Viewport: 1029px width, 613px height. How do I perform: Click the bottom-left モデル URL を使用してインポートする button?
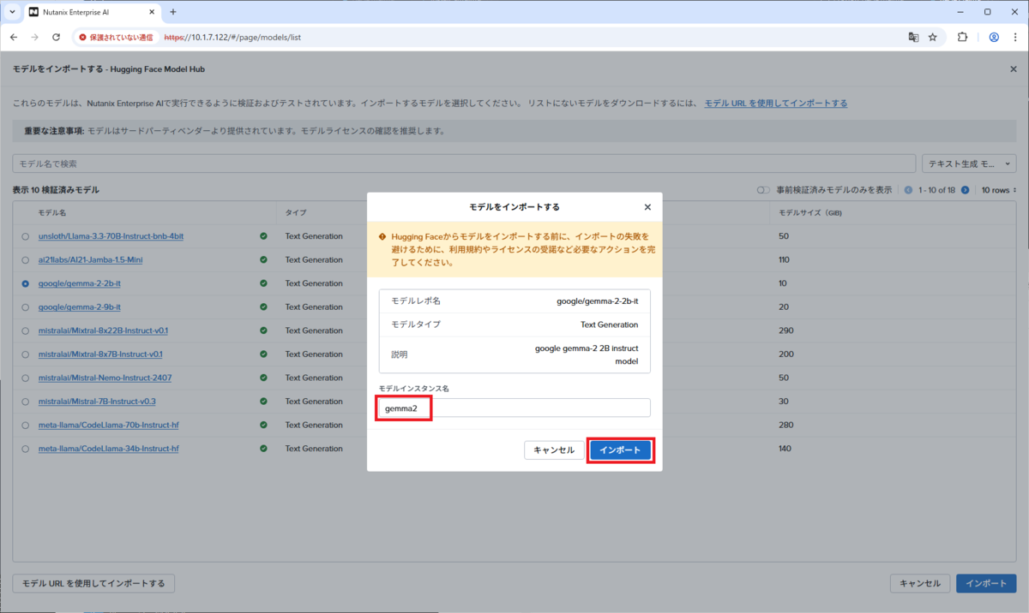(93, 583)
